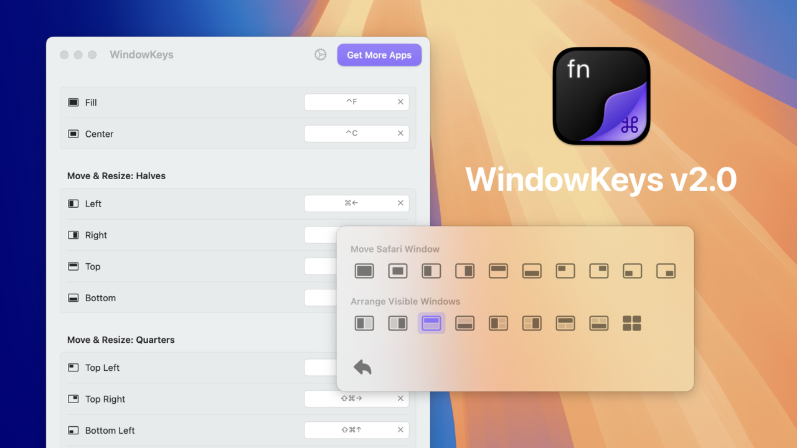The height and width of the screenshot is (448, 797).
Task: Clear the Left shortcut with its X
Action: pyautogui.click(x=400, y=203)
